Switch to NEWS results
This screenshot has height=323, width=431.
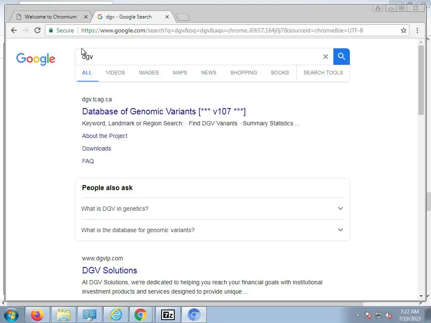coord(209,73)
